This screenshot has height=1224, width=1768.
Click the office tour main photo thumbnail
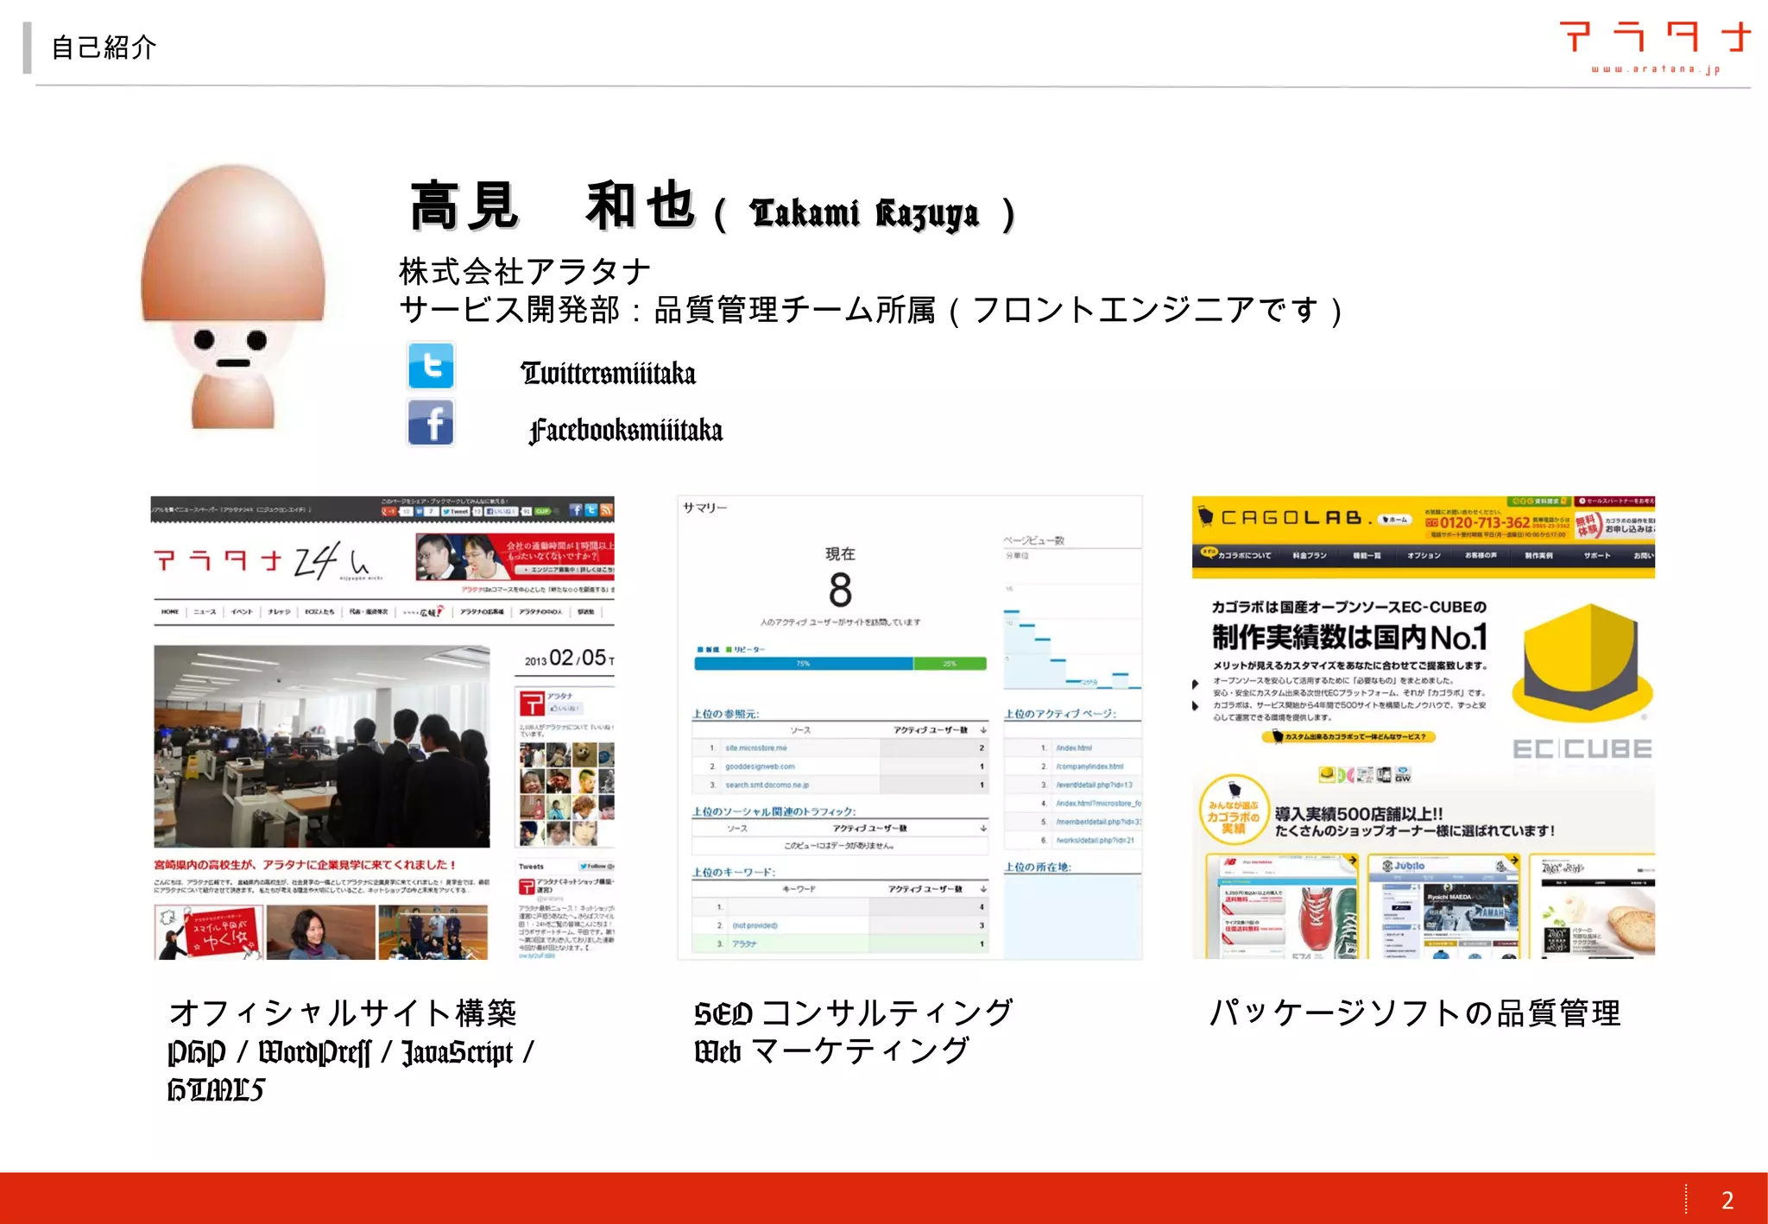click(321, 747)
